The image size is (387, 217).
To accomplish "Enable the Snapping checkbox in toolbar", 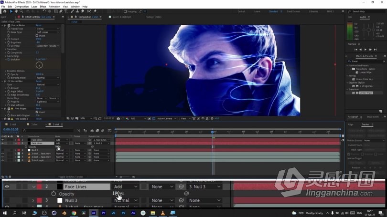I will 125,11.
